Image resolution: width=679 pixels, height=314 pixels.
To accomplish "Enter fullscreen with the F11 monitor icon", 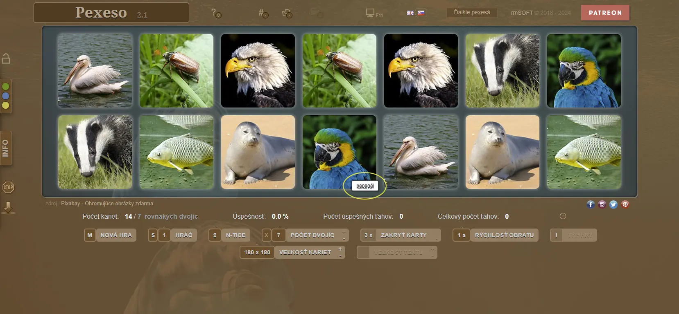I will click(373, 13).
